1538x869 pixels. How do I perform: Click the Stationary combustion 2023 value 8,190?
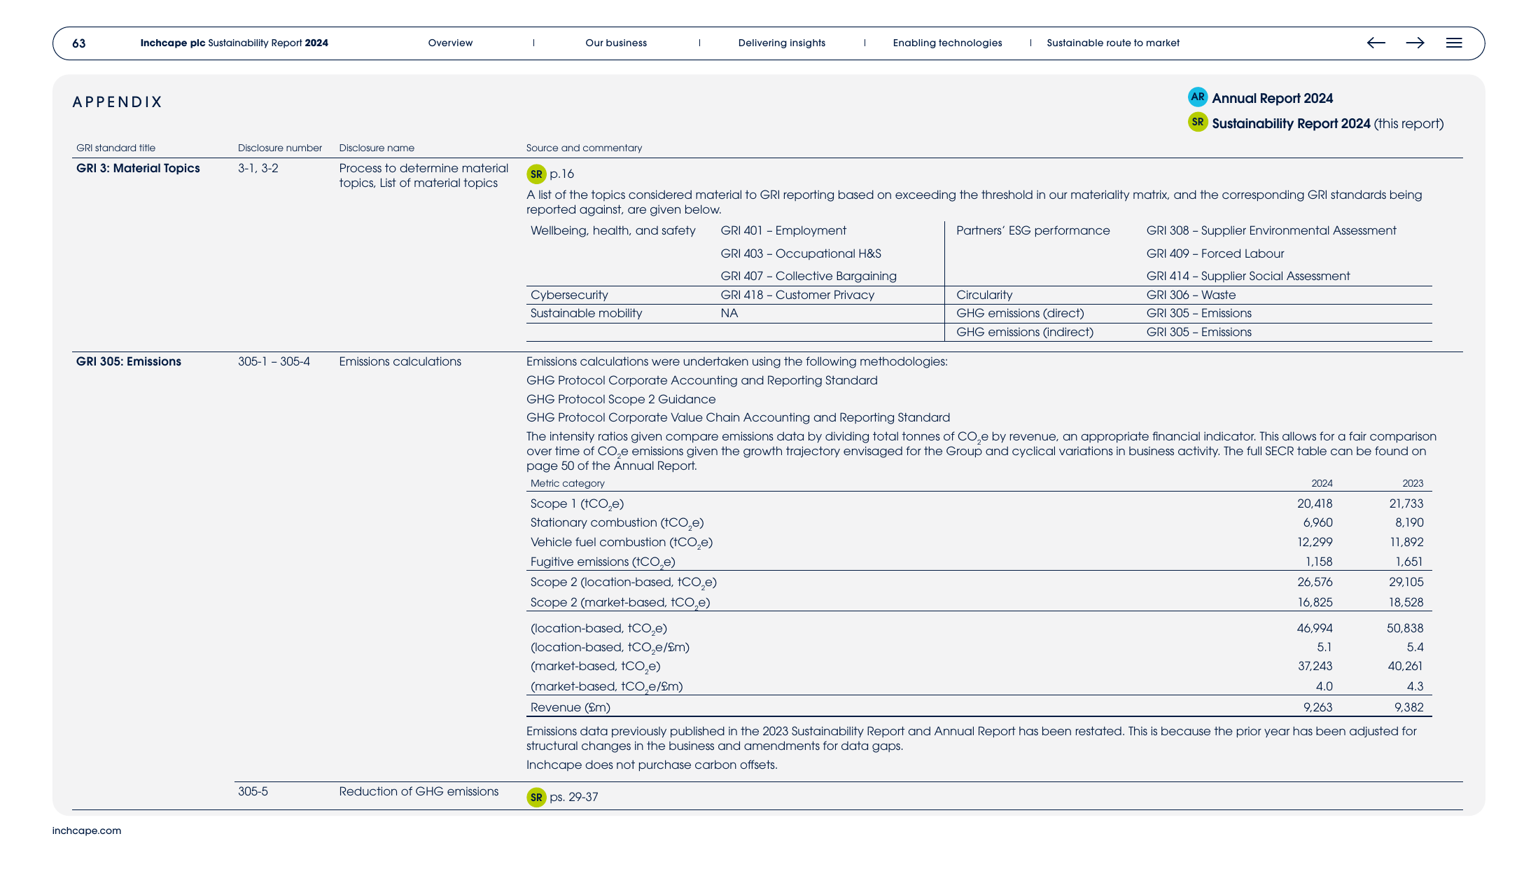pos(1409,522)
